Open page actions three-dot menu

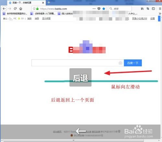(94, 9)
